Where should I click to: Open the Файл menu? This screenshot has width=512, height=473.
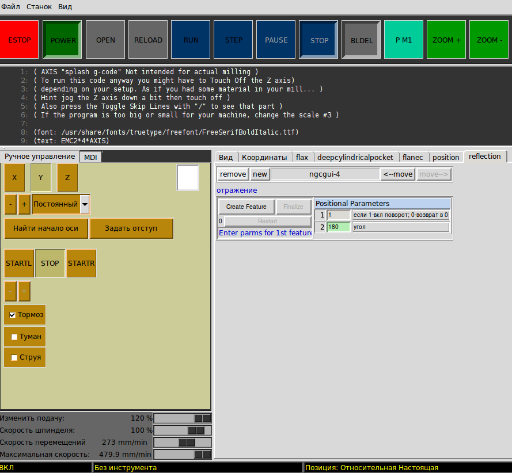10,6
